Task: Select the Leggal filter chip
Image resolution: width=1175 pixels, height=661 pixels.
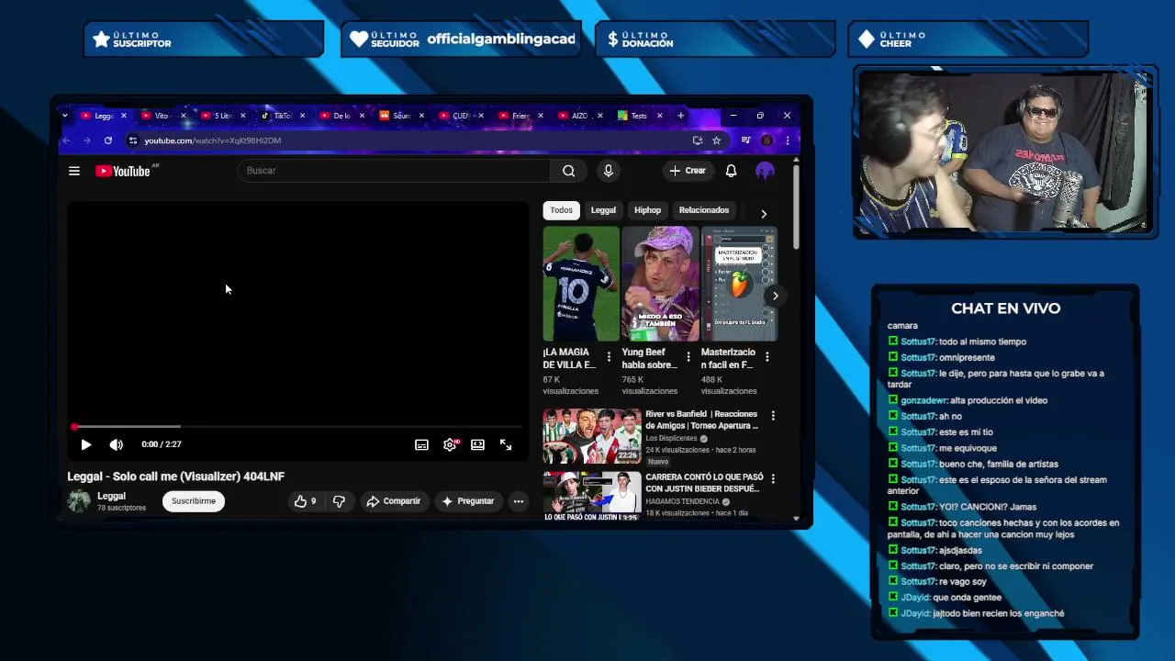Action: [603, 210]
